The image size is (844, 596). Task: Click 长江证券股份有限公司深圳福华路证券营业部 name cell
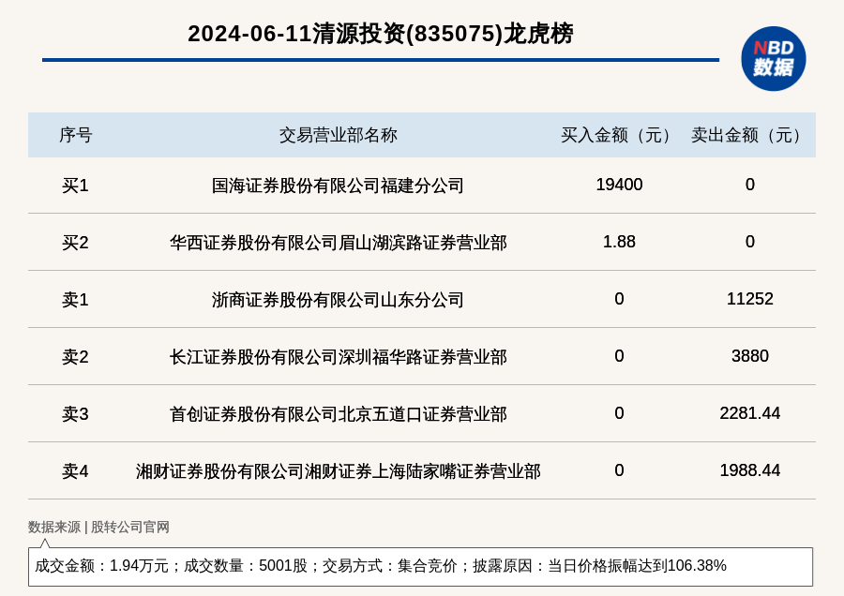point(338,357)
